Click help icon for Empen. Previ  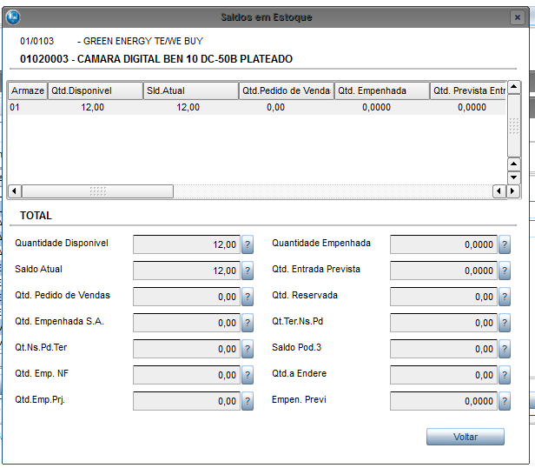click(x=505, y=401)
